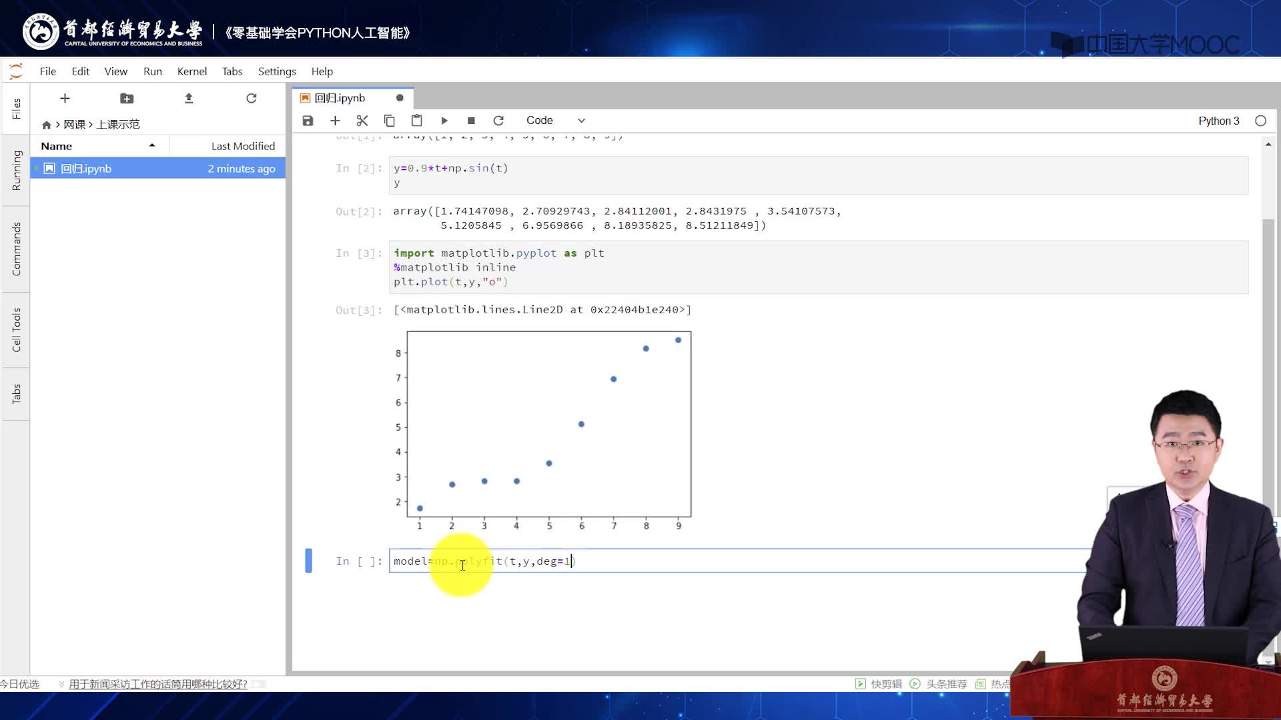The width and height of the screenshot is (1281, 720).
Task: Click the model=np.polyfit input cell
Action: [739, 561]
